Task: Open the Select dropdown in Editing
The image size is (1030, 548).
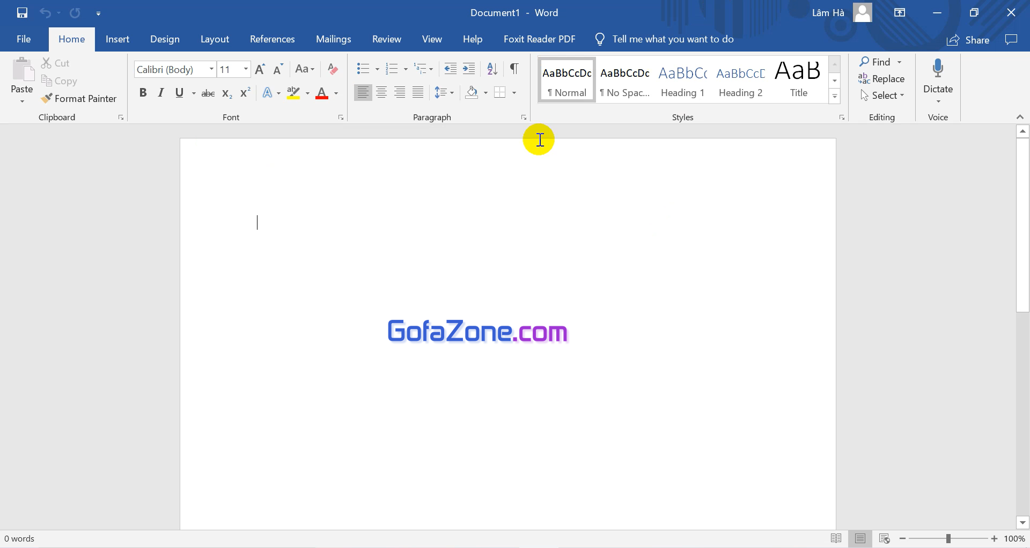Action: (882, 96)
